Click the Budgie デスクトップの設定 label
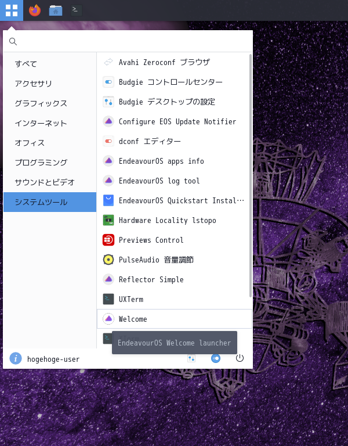The height and width of the screenshot is (446, 348). (167, 102)
